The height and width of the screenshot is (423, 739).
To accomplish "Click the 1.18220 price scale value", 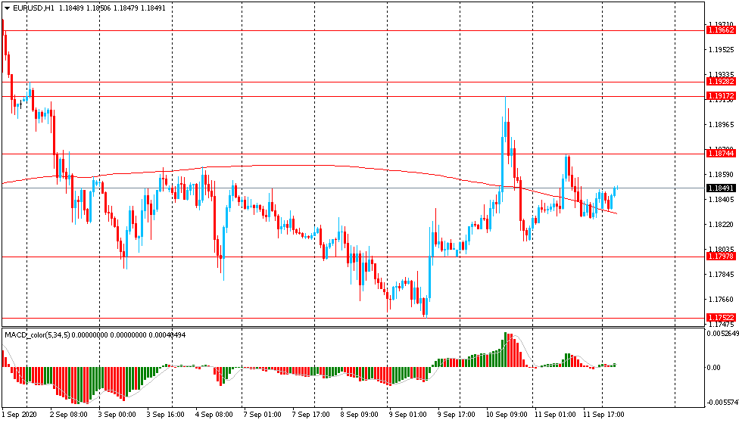I will [720, 225].
